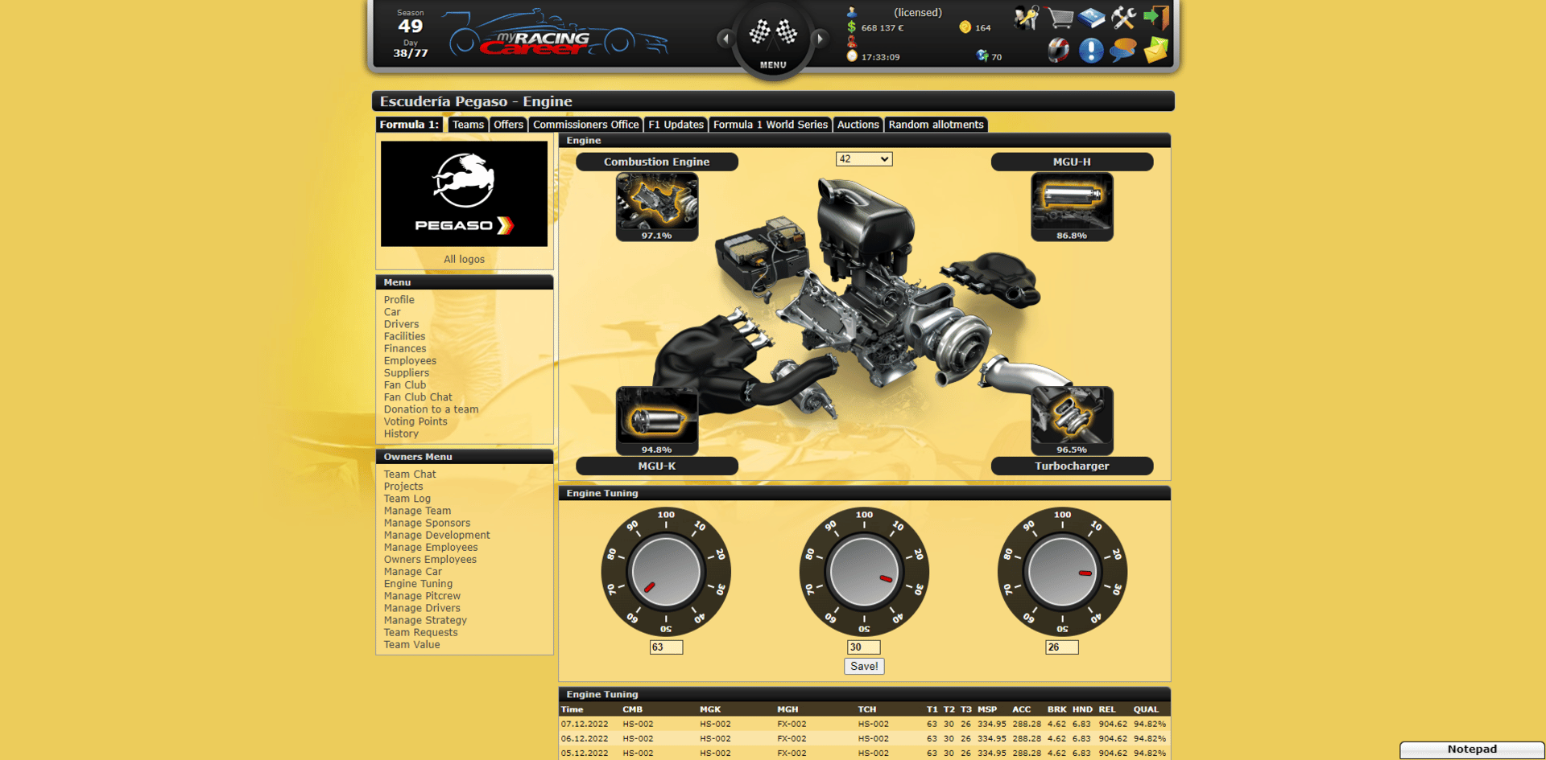Open the Manage Sponsors link

click(427, 523)
